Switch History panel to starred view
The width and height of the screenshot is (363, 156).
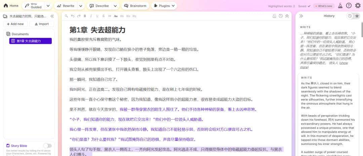click(x=357, y=16)
